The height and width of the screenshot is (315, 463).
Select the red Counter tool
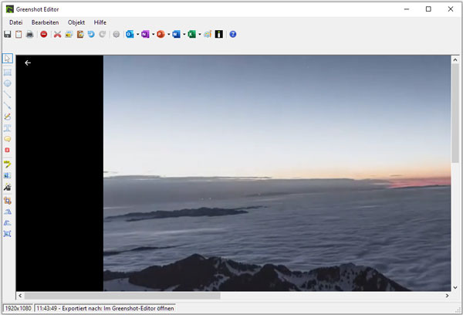8,150
